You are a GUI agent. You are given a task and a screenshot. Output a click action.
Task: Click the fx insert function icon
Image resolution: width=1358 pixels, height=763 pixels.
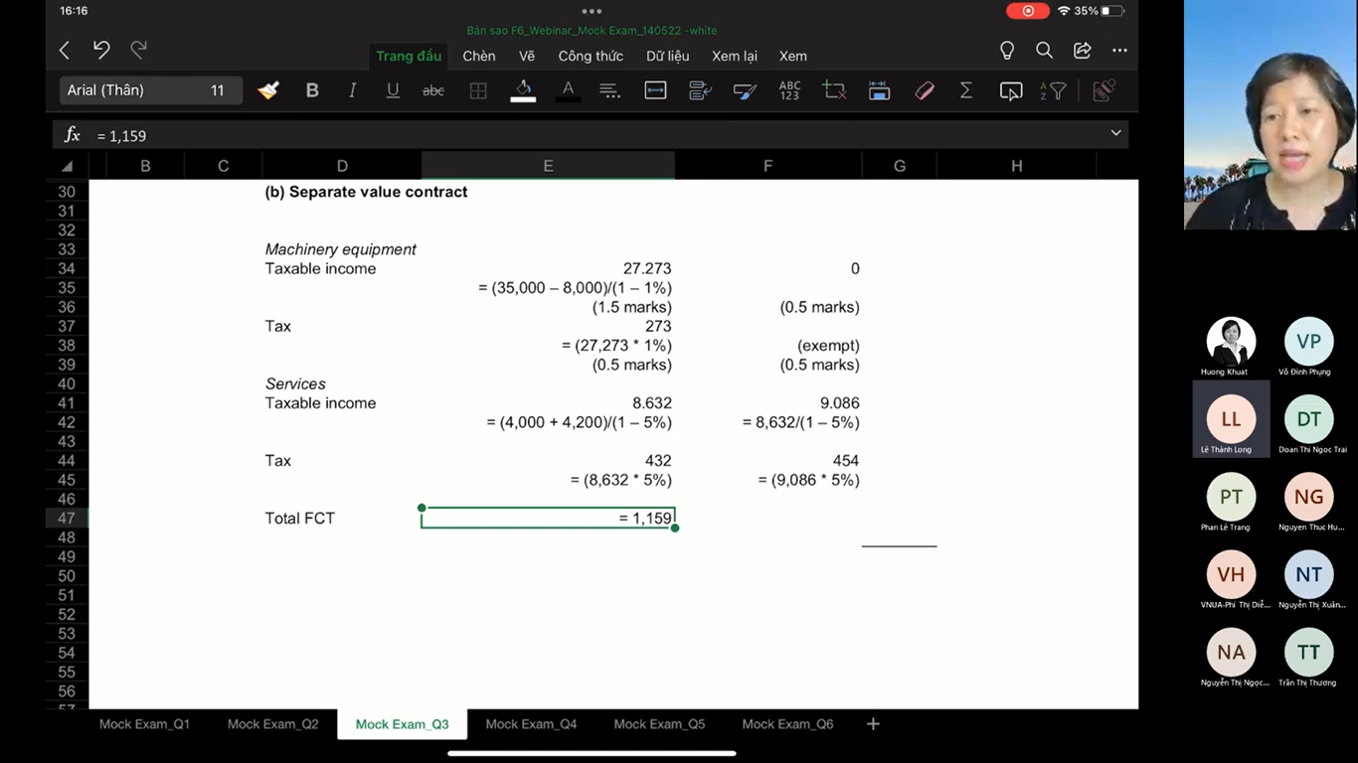[x=73, y=135]
